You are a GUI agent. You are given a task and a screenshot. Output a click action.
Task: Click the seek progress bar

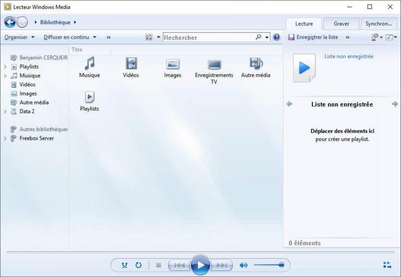point(200,252)
